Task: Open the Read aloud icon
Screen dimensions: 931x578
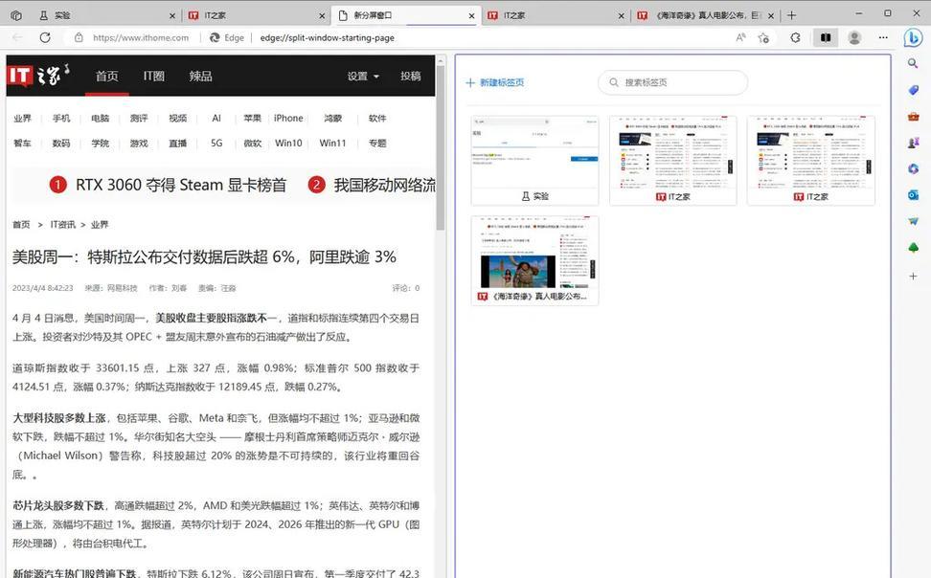Action: point(740,37)
